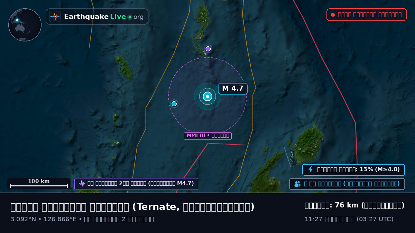Click the purple city marker near the northern island

tap(208, 49)
